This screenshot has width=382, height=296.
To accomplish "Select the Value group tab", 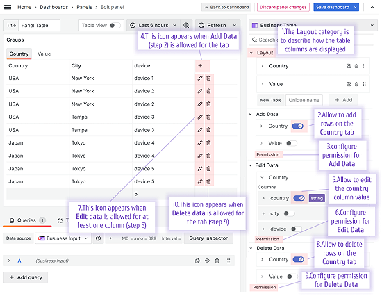I will 44,54.
